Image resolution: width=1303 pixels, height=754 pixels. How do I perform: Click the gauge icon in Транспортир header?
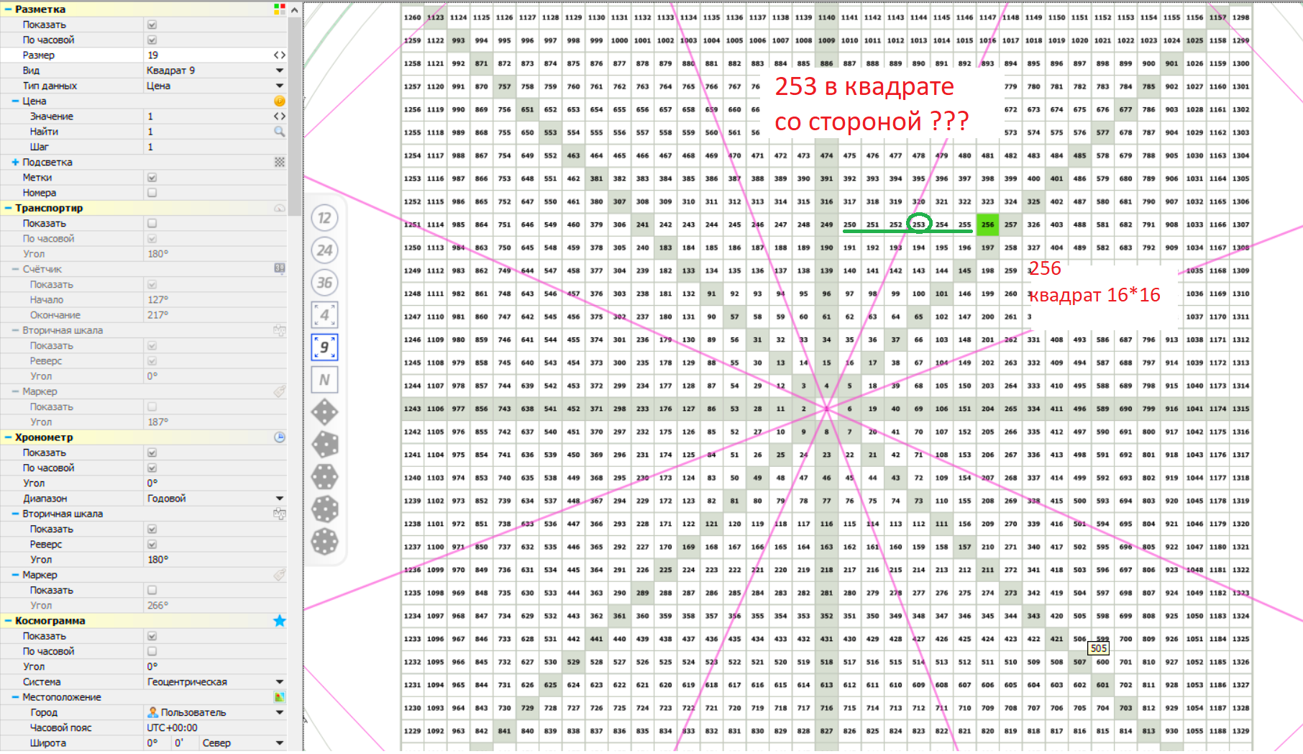tap(280, 208)
